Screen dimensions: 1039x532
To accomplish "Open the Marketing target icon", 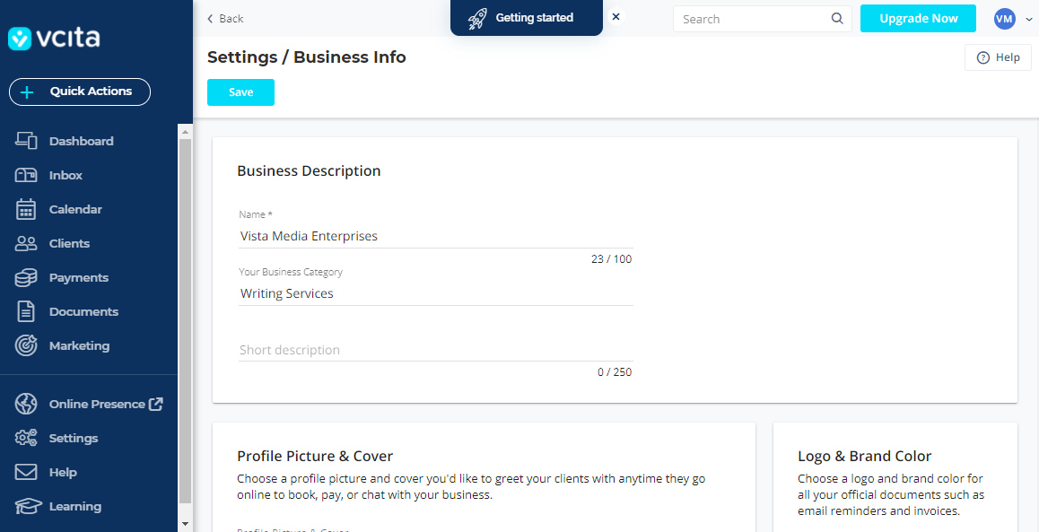I will pyautogui.click(x=26, y=345).
